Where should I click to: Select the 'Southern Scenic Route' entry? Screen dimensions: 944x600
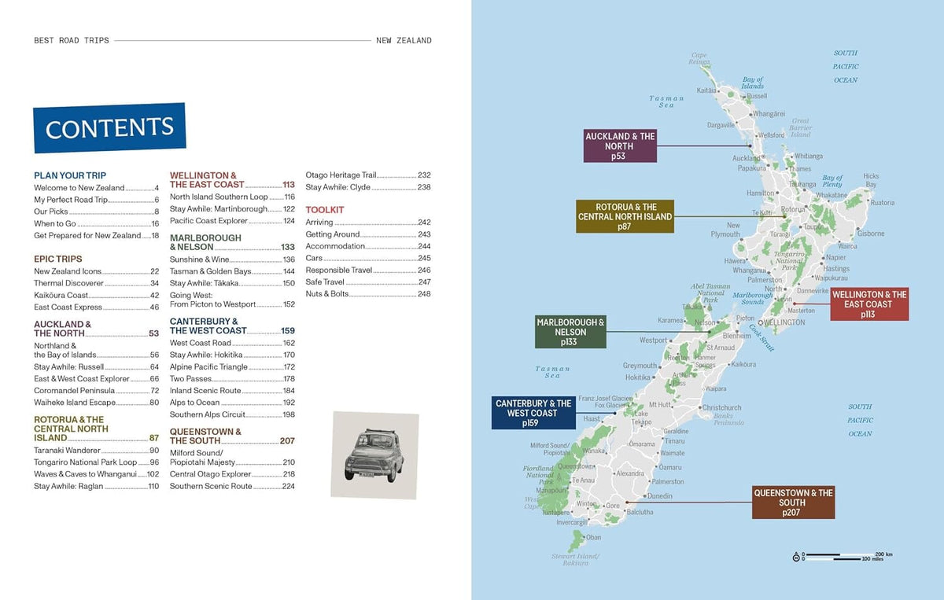[x=233, y=486]
